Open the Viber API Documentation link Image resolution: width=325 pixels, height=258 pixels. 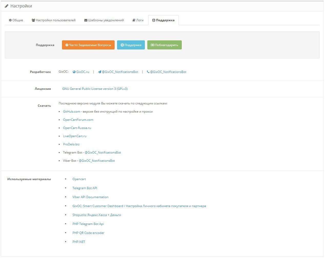pyautogui.click(x=90, y=197)
